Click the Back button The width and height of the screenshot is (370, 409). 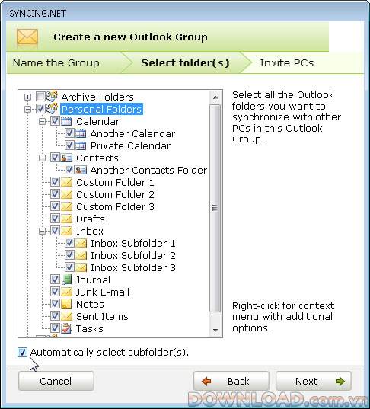pyautogui.click(x=231, y=381)
